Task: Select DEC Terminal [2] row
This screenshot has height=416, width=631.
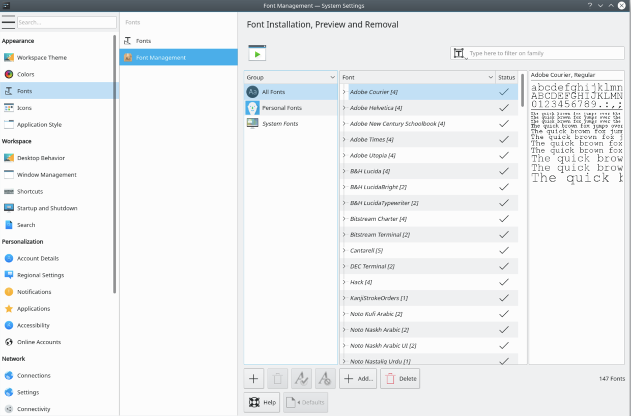Action: click(429, 266)
